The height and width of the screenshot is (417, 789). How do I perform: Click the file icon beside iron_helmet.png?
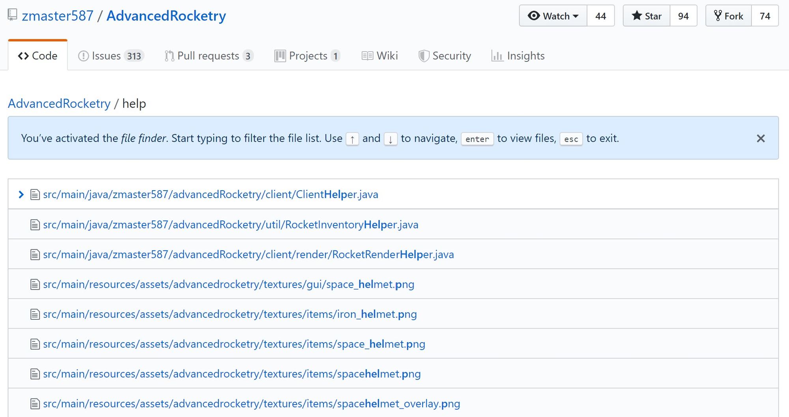[35, 314]
